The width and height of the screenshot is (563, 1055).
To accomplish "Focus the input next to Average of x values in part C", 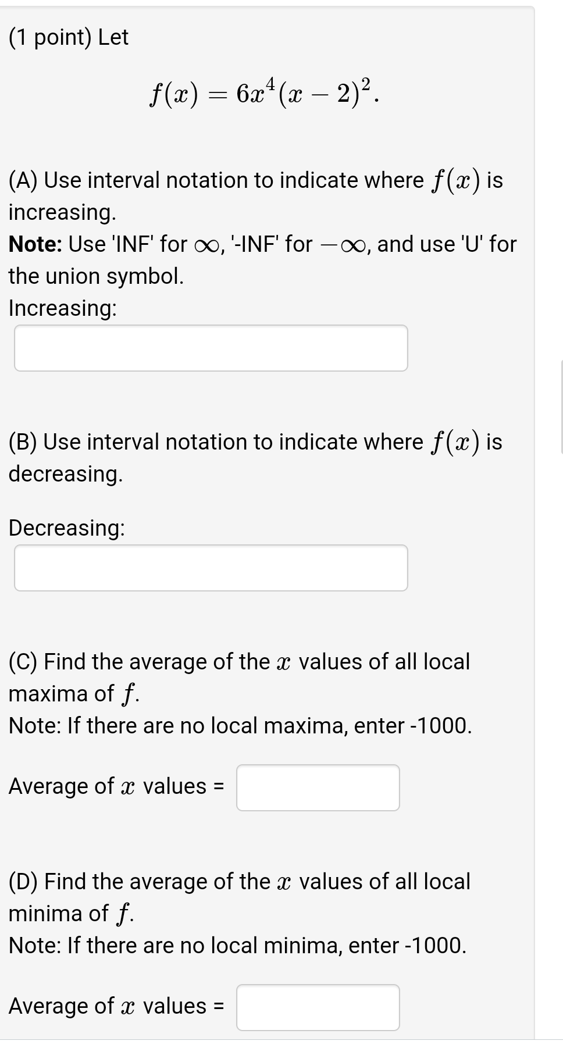I will point(318,787).
